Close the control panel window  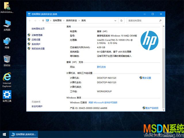click(x=161, y=14)
